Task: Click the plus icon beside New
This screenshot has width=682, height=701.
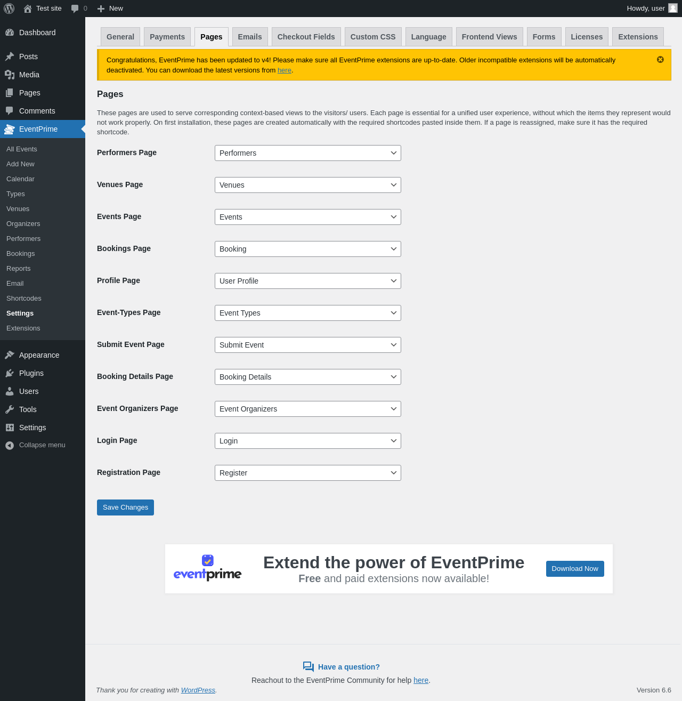Action: coord(101,9)
